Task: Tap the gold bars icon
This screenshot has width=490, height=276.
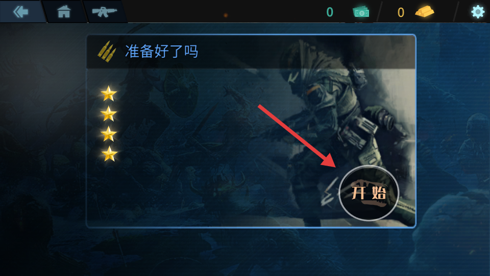Action: [x=424, y=12]
